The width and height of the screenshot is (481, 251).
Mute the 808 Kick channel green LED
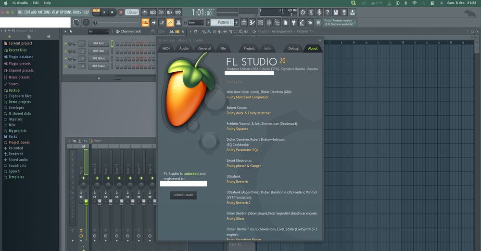[65, 44]
